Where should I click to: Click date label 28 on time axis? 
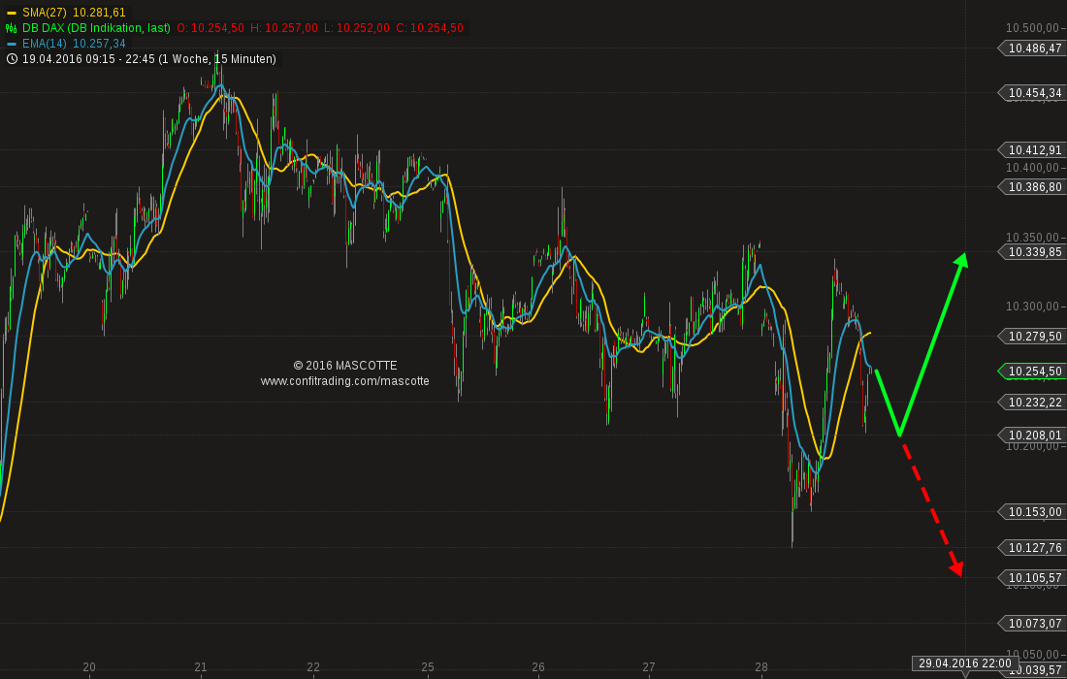click(x=761, y=667)
